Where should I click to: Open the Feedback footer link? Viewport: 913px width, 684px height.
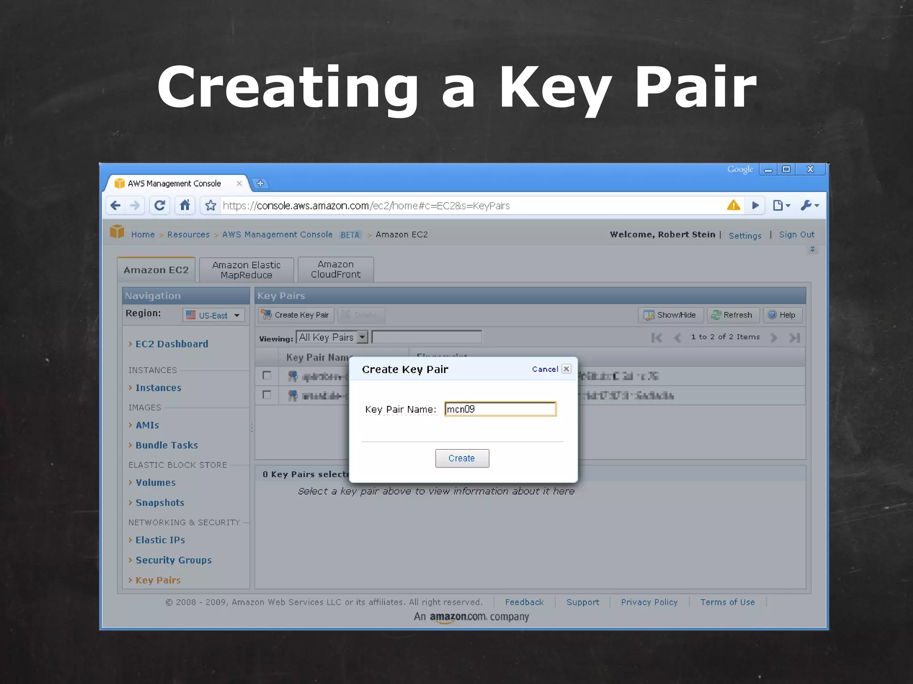524,602
